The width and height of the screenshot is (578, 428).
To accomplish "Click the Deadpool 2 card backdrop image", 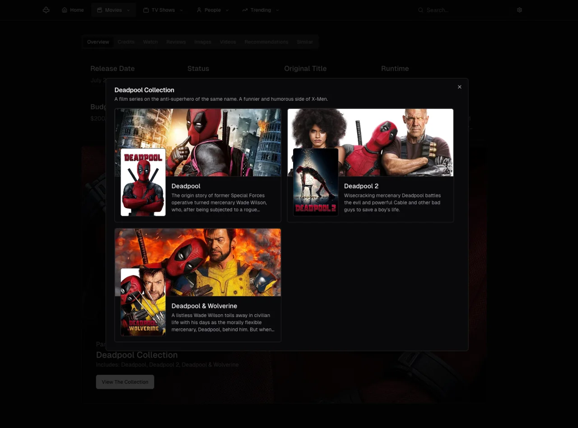I will [370, 142].
